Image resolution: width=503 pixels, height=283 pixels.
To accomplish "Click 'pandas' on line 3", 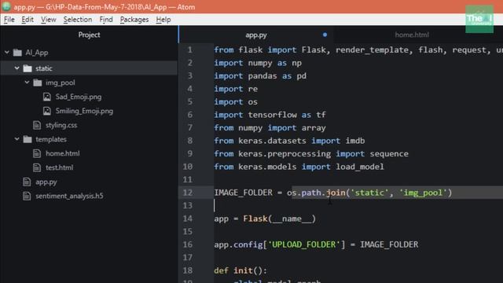I will [x=263, y=76].
